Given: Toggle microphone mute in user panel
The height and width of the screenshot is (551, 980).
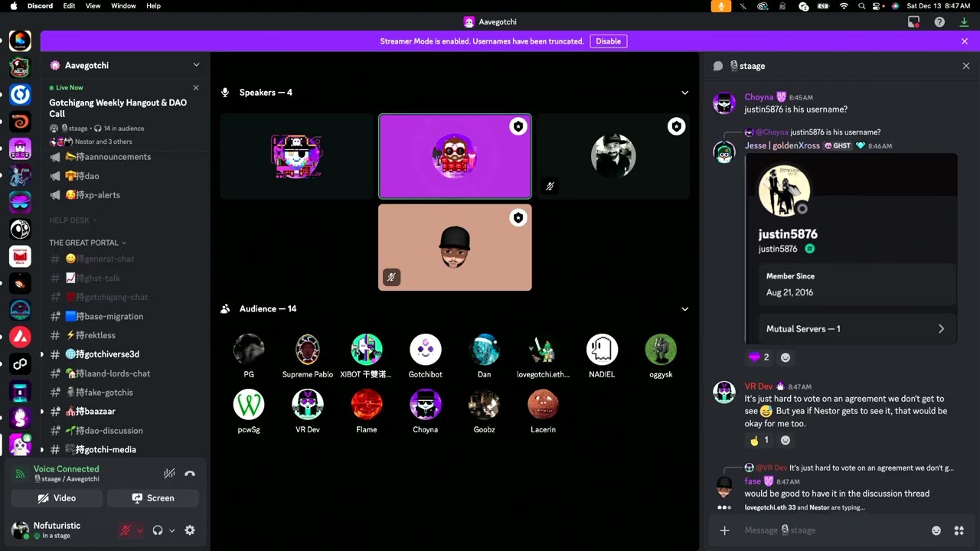Looking at the screenshot, I should [x=126, y=530].
